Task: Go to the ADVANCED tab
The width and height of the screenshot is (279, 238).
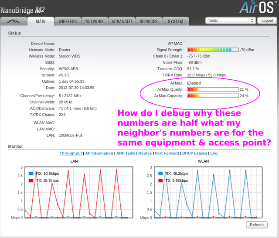Action: 122,21
